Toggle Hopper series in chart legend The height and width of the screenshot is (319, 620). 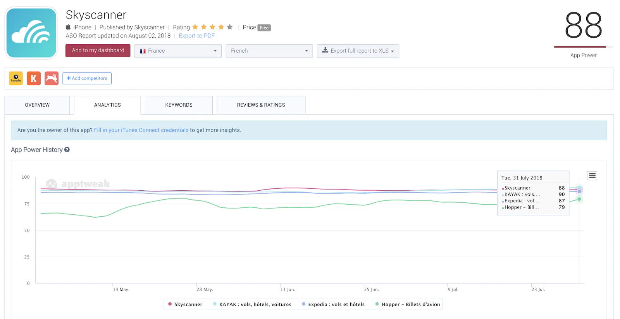[408, 304]
